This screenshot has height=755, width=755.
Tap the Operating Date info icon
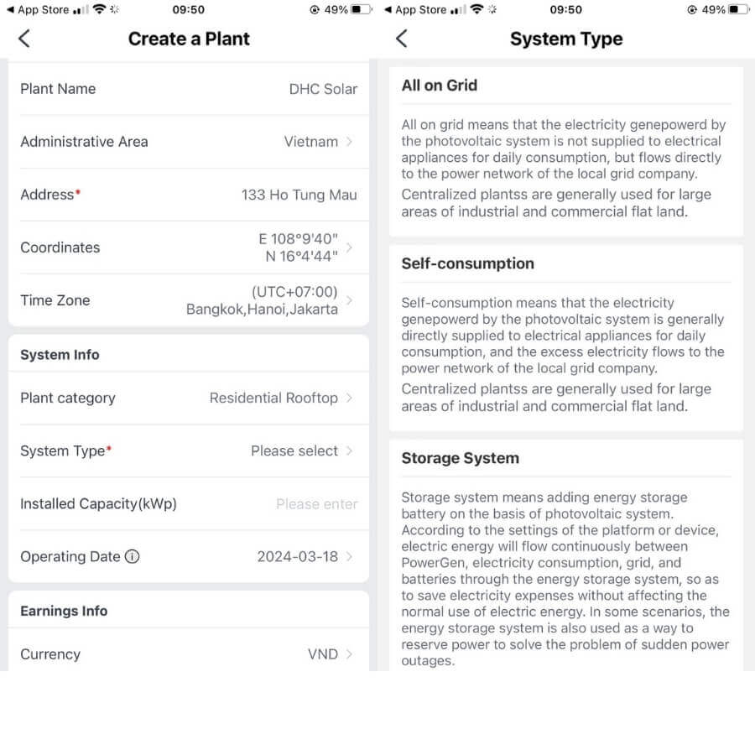tap(132, 557)
